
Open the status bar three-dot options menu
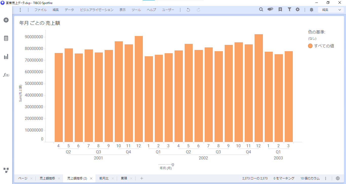(x=326, y=178)
